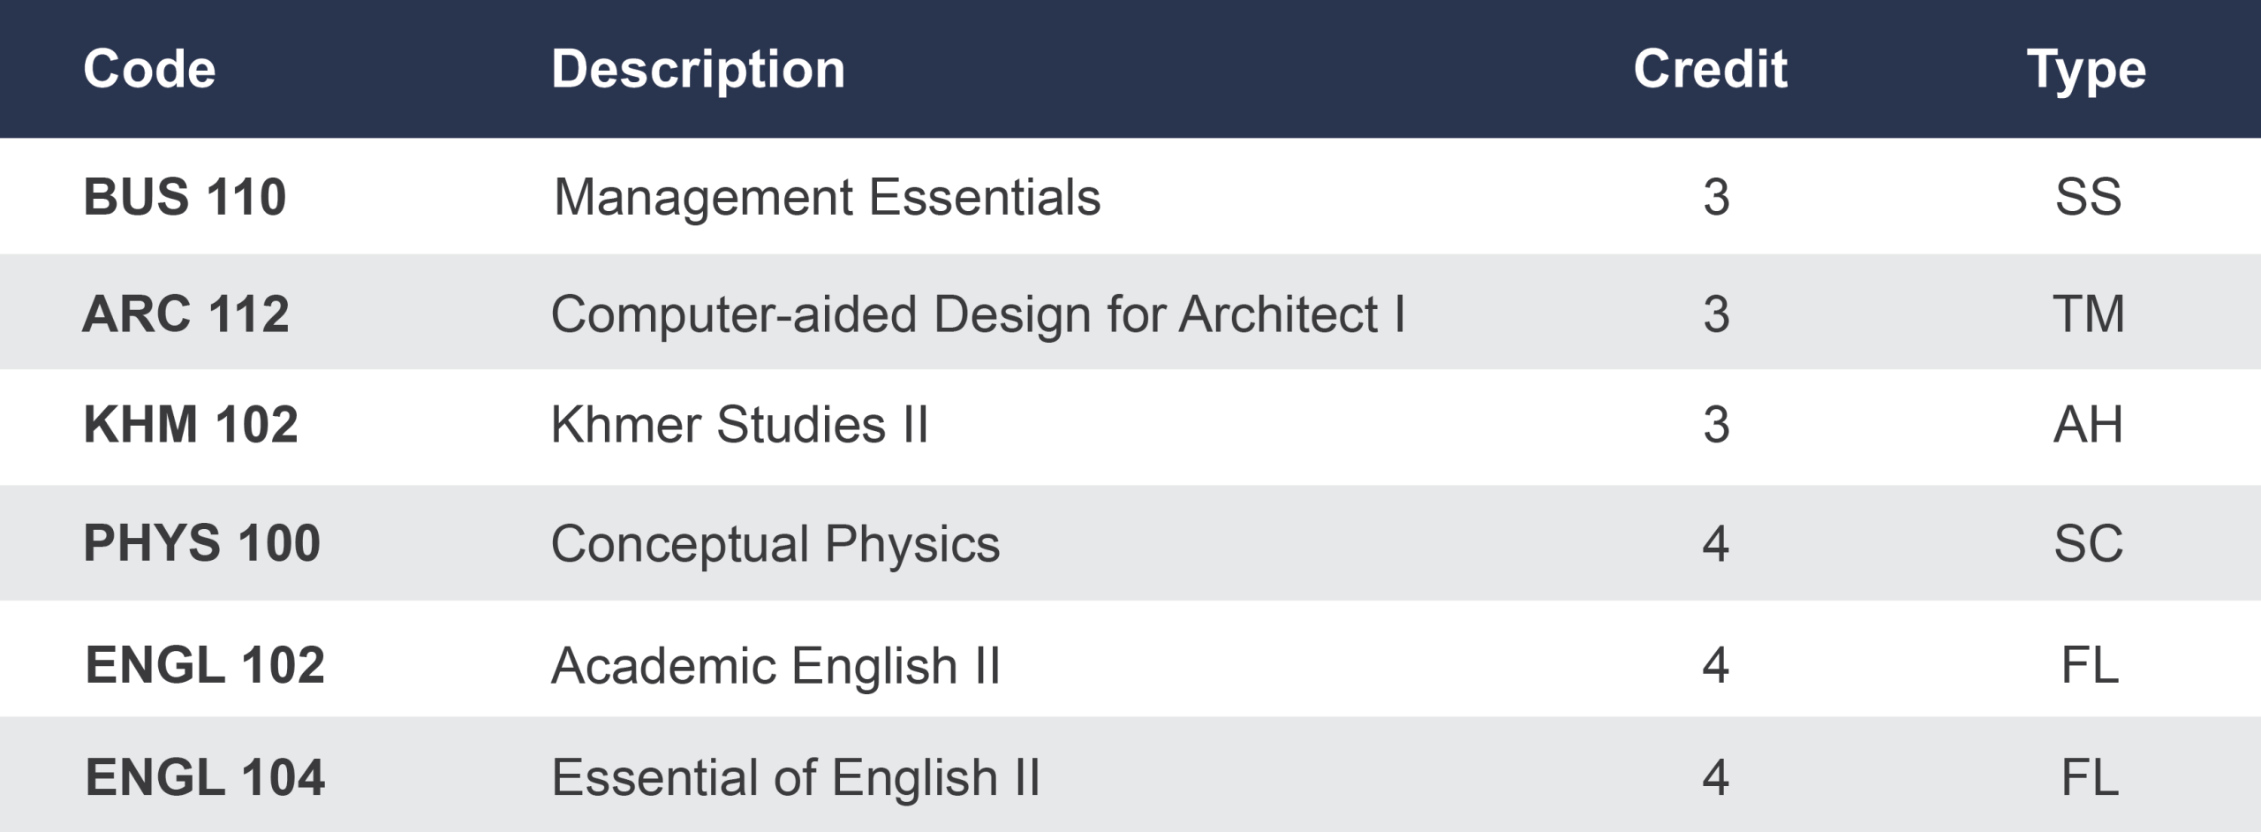The width and height of the screenshot is (2261, 832).
Task: Open the BUS 110 course code
Action: (x=185, y=196)
